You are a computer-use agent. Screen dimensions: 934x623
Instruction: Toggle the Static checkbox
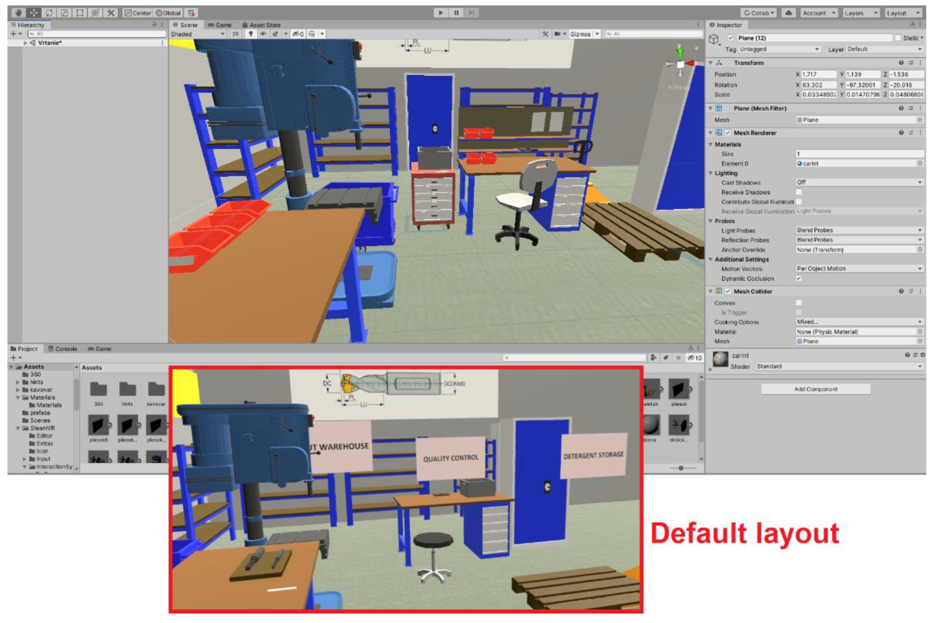pyautogui.click(x=898, y=38)
